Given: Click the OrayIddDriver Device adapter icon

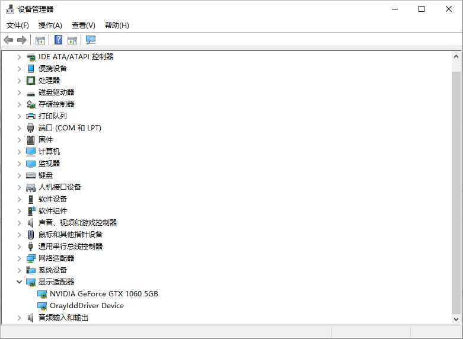Looking at the screenshot, I should (x=42, y=306).
